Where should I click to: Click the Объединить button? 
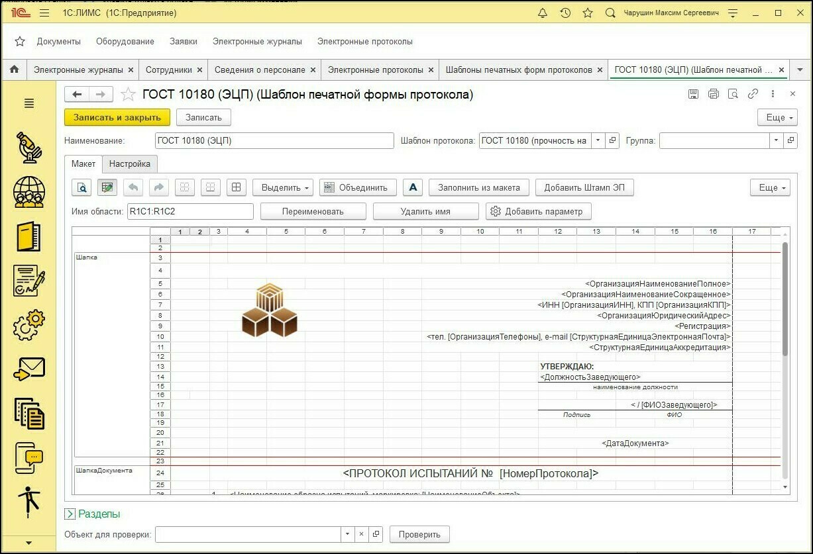tap(358, 187)
